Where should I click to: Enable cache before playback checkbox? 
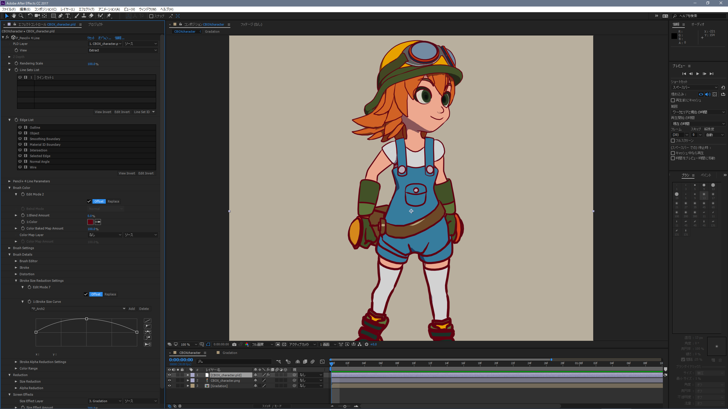click(x=673, y=100)
